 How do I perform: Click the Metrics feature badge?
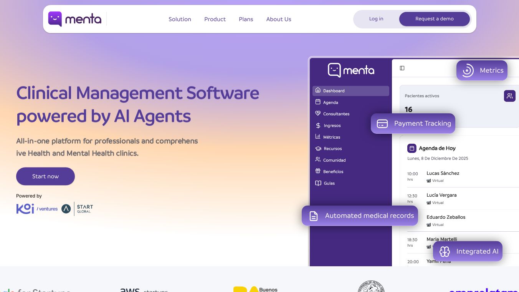[x=482, y=70]
